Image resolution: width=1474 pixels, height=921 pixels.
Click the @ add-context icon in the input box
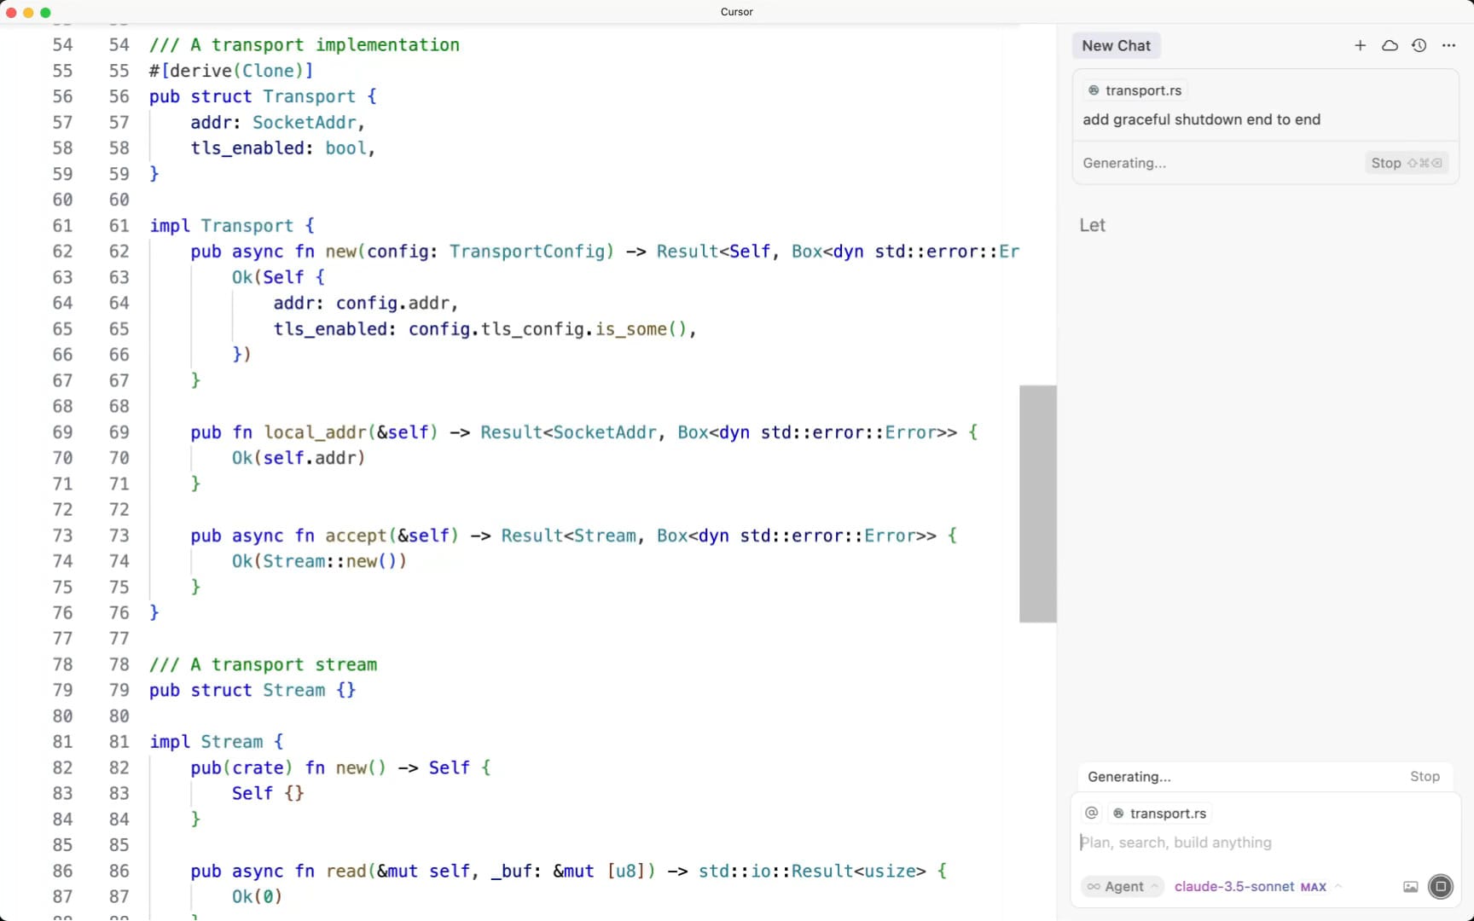pos(1091,813)
